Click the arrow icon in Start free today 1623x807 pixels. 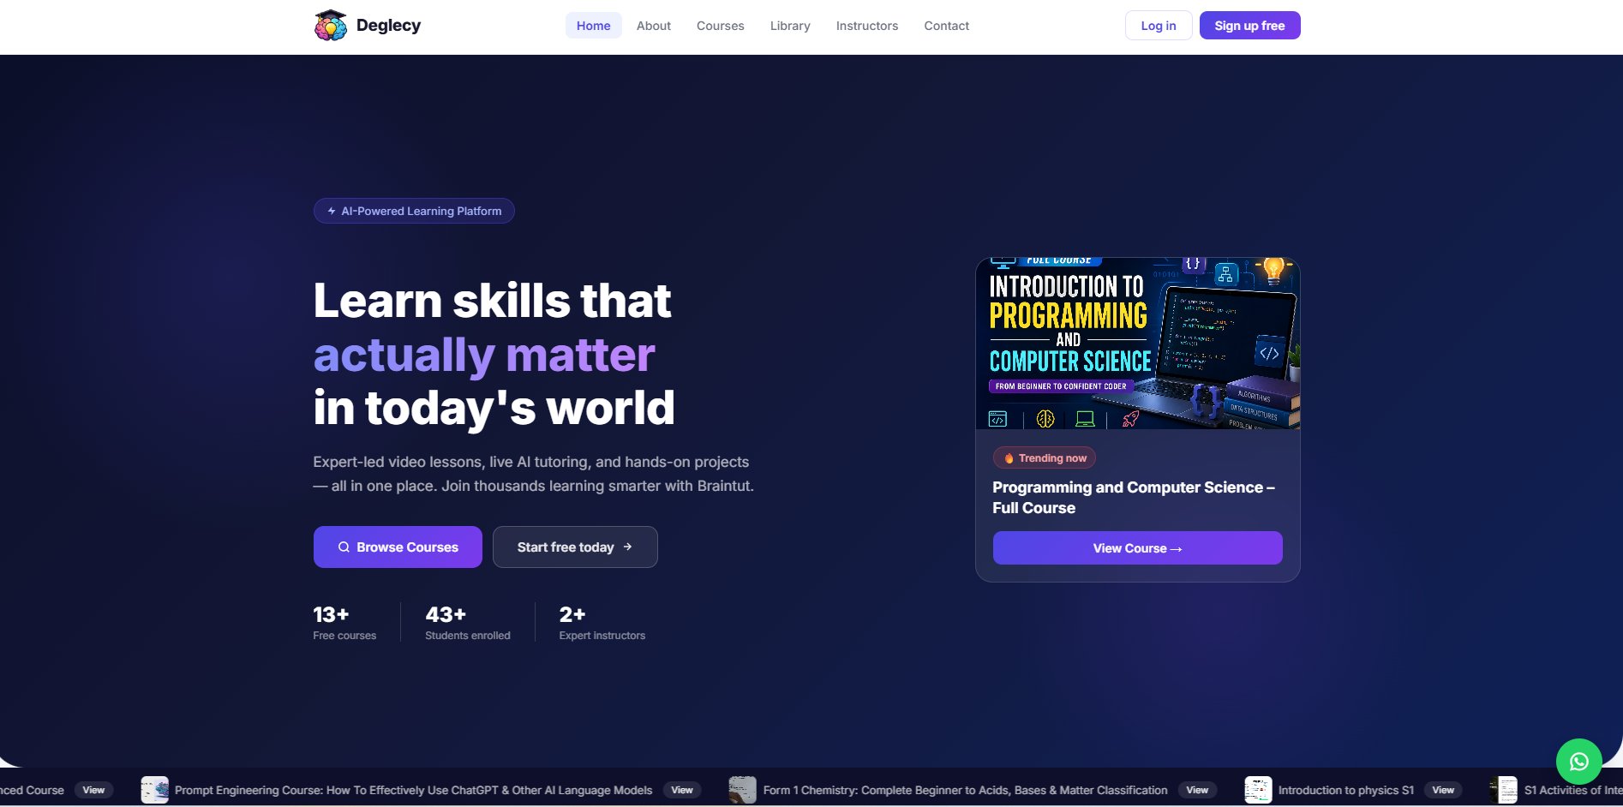click(x=627, y=547)
